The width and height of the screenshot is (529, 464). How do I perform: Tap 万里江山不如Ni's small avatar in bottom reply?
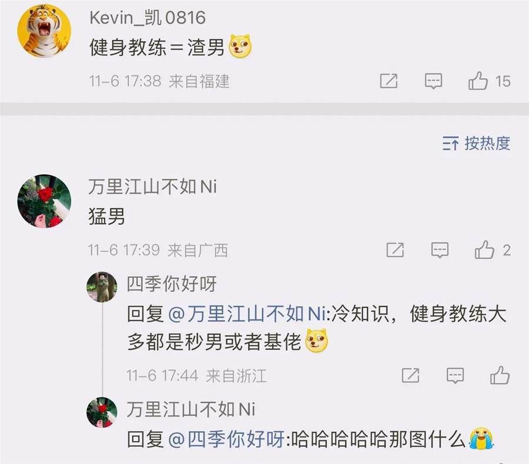pyautogui.click(x=102, y=412)
